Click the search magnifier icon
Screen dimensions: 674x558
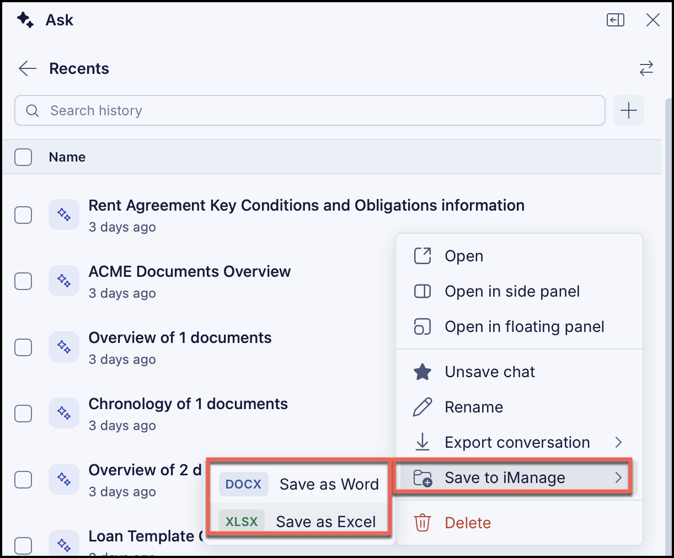click(x=33, y=111)
